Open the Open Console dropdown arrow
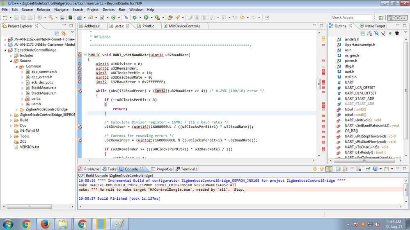 392,169
